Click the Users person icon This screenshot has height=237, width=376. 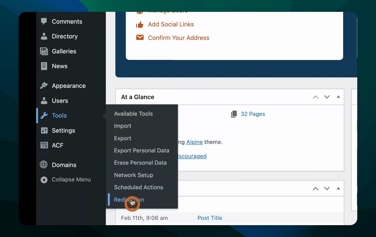44,101
